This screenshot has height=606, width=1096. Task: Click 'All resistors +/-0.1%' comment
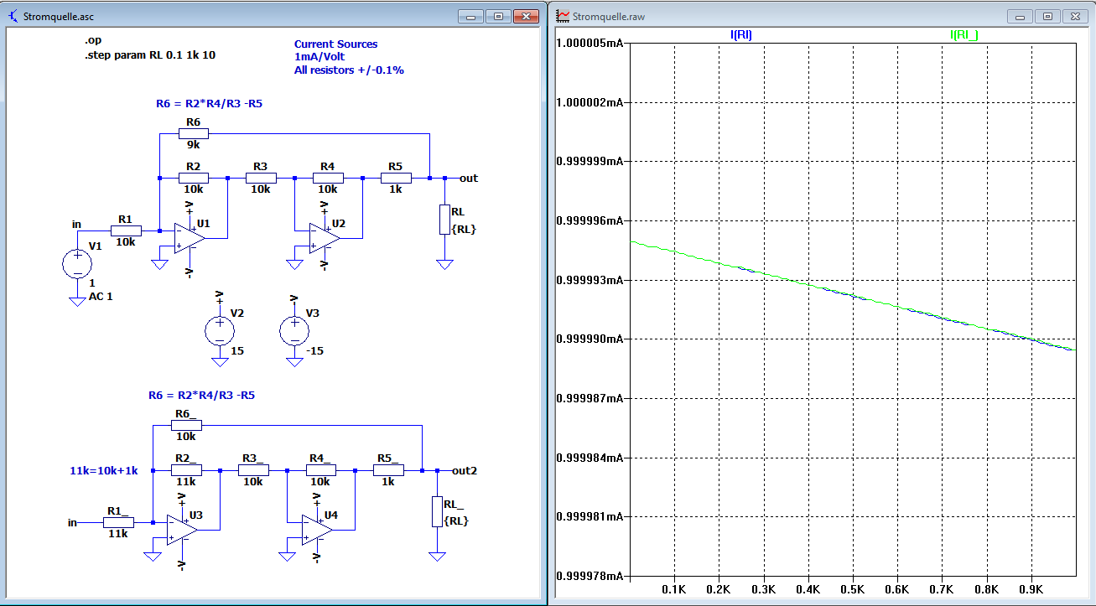click(x=349, y=70)
